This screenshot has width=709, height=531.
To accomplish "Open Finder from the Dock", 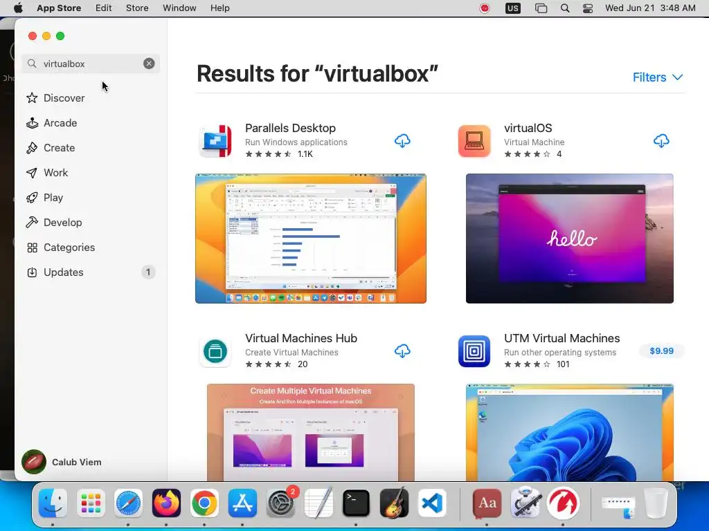I will pyautogui.click(x=53, y=503).
